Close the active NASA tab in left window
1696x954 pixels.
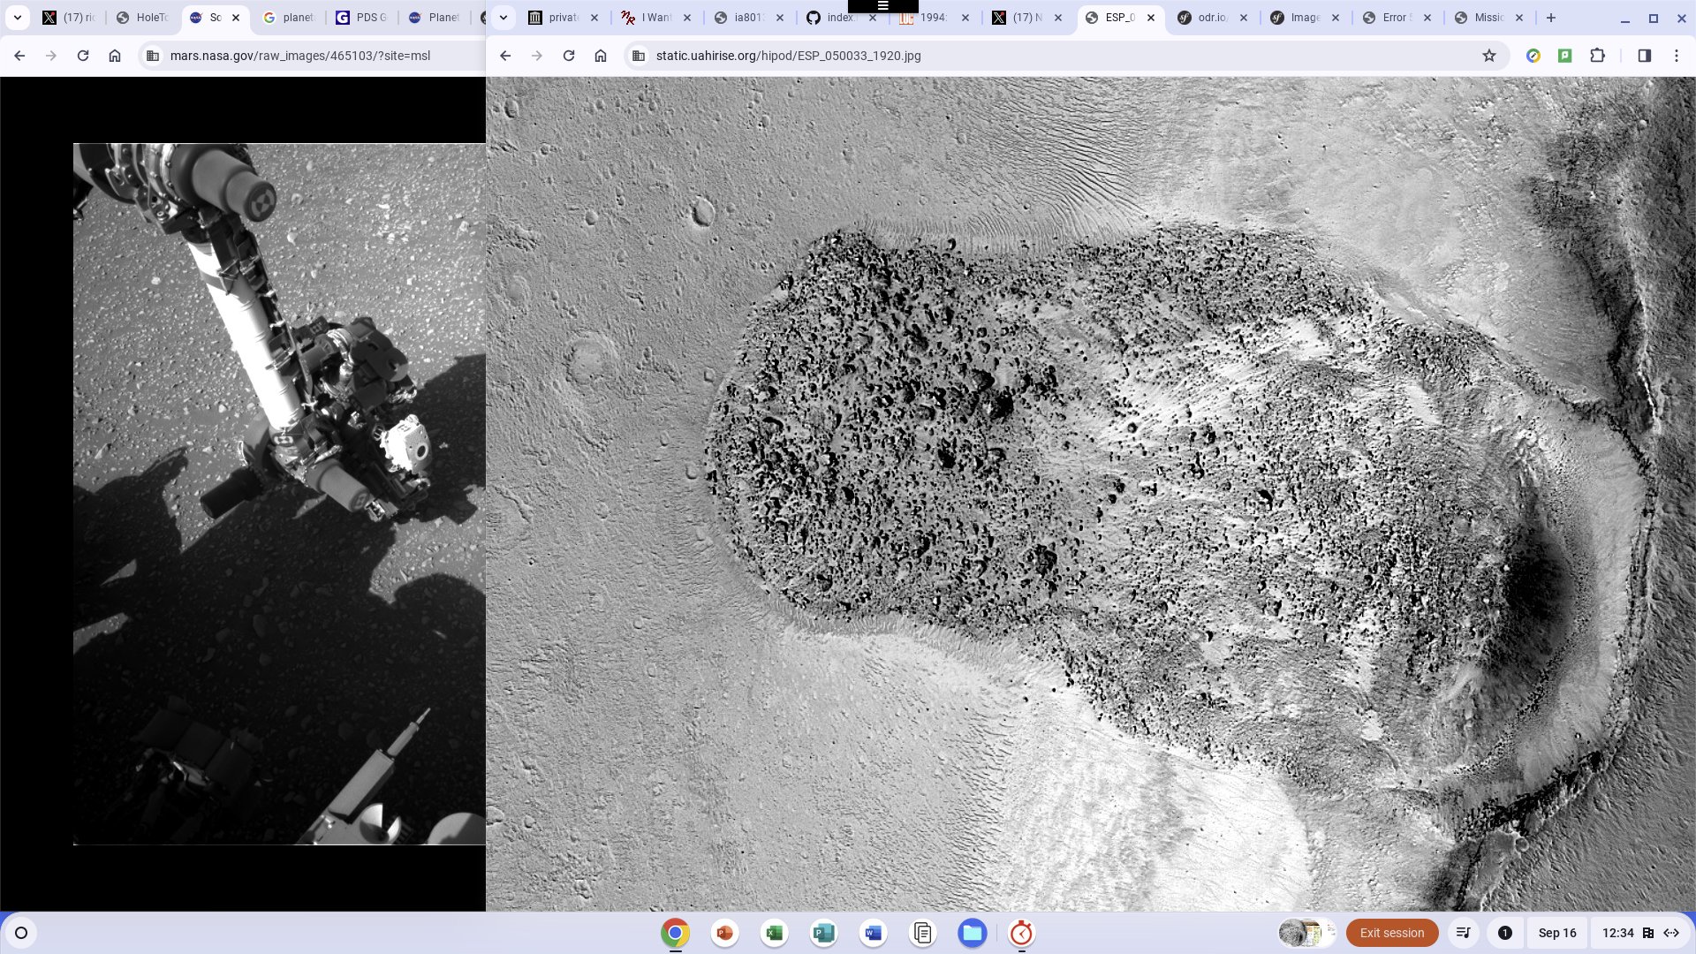pos(236,18)
